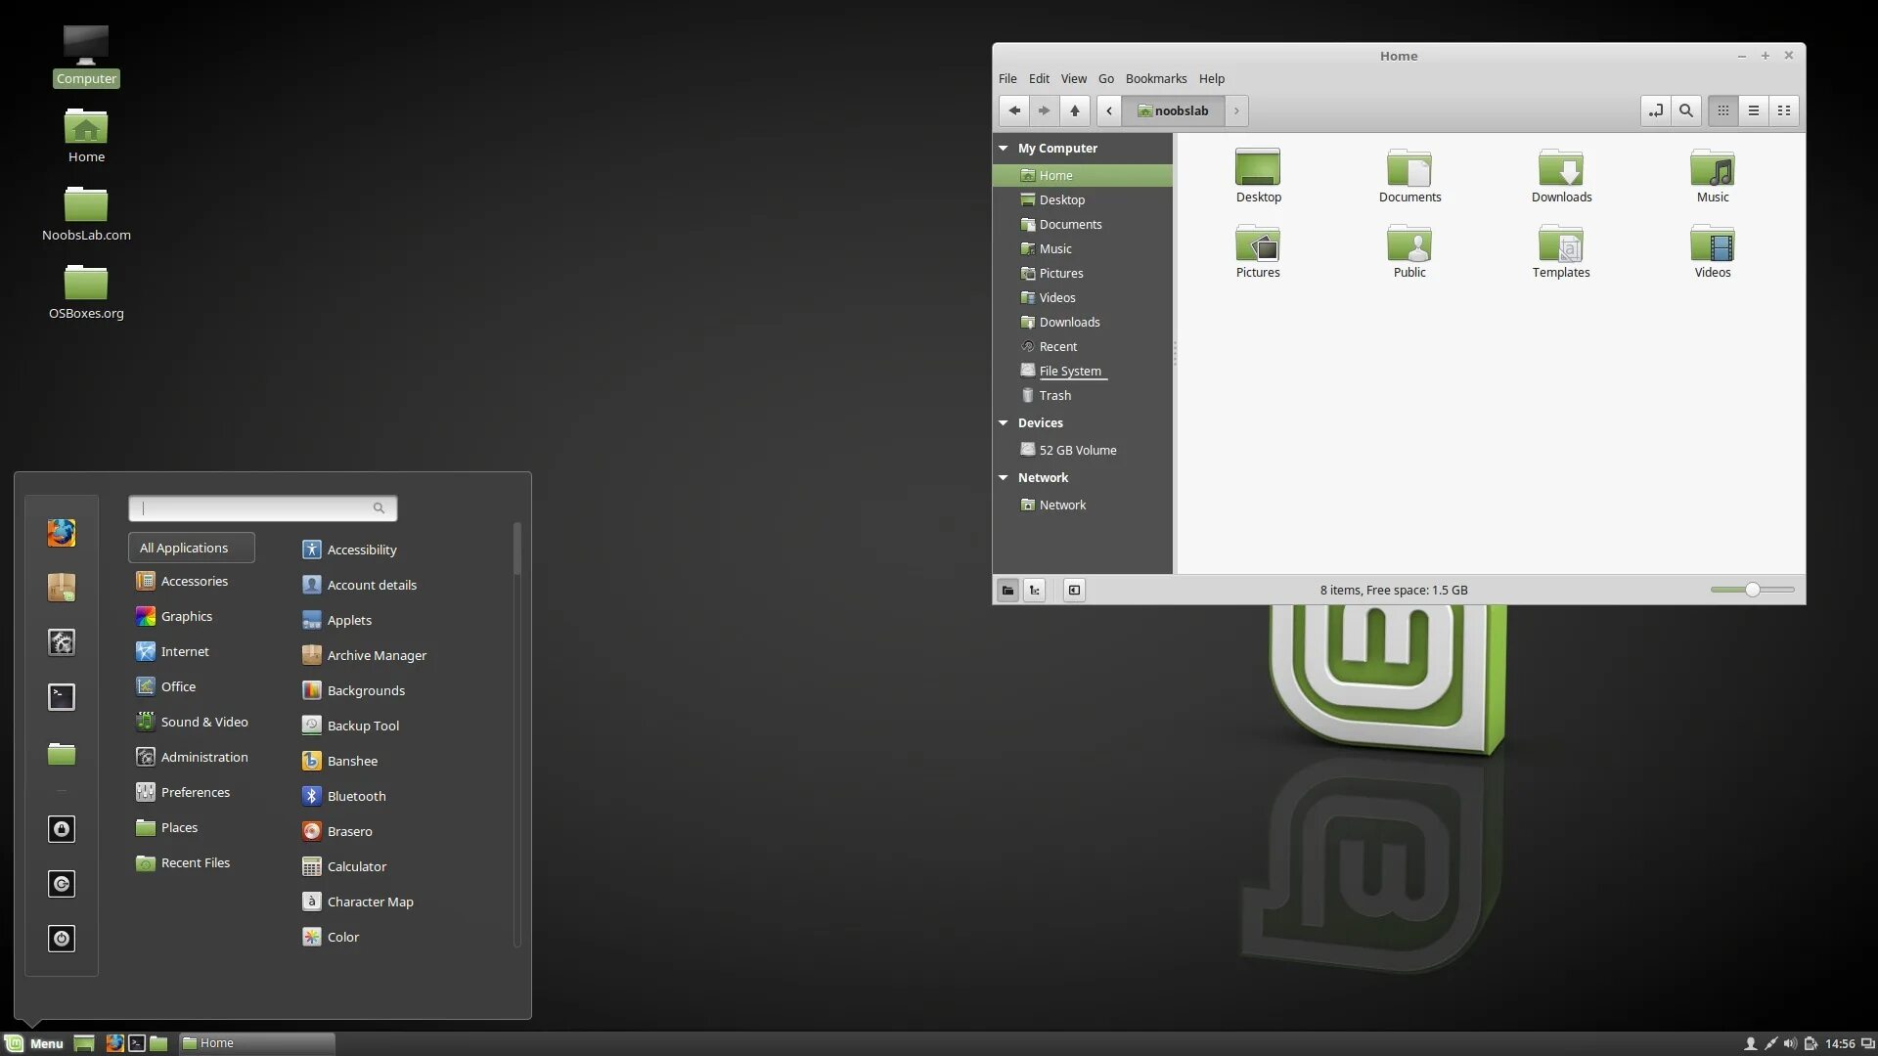Click the search magnifier icon in file manager toolbar
Screen dimensions: 1878x1056
click(1685, 110)
